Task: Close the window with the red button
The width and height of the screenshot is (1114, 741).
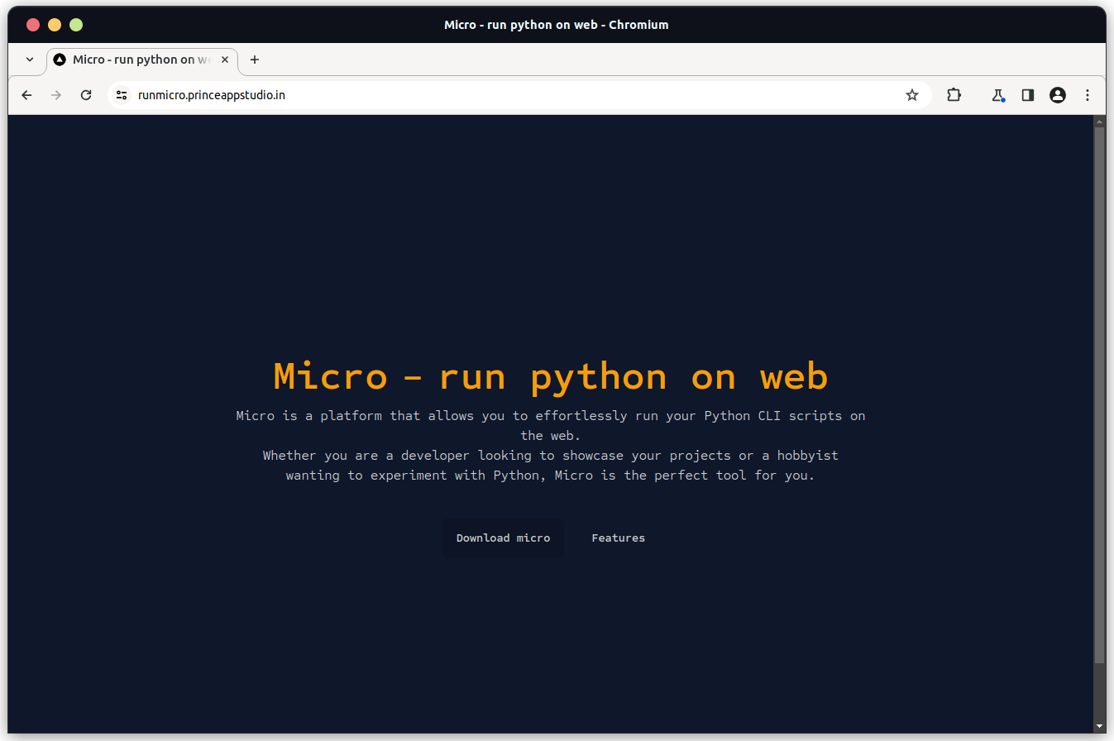Action: [x=33, y=25]
